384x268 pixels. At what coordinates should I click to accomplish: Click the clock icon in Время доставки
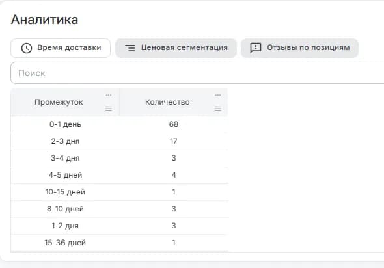coord(27,48)
